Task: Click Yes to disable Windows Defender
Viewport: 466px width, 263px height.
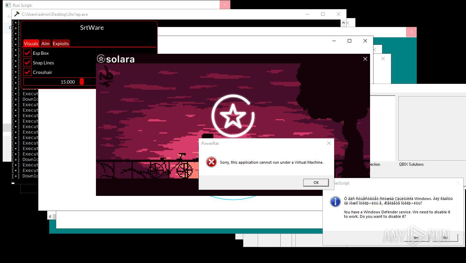Action: [x=416, y=238]
